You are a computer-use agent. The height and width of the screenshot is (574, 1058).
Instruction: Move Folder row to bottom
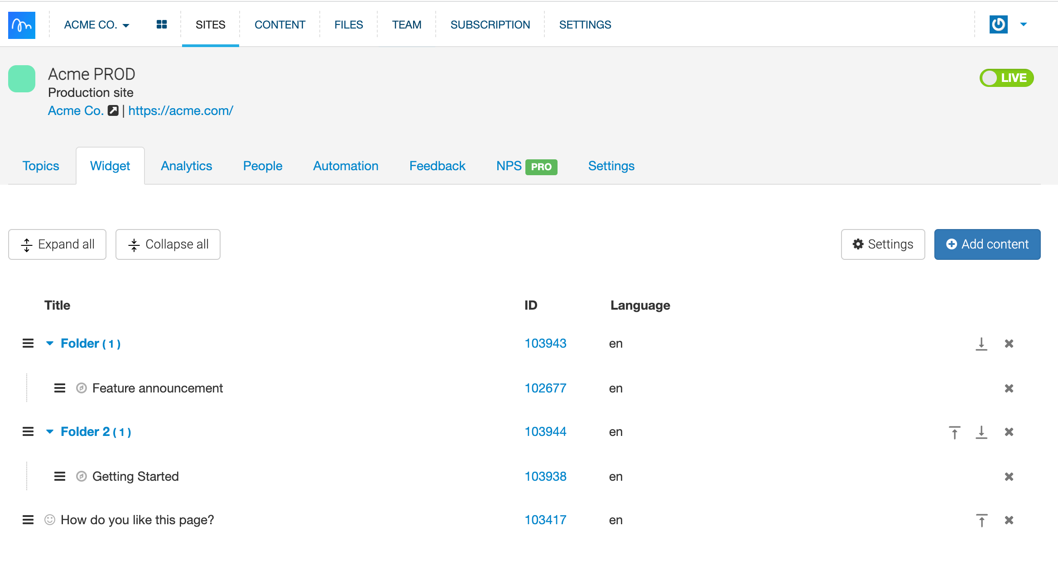[x=981, y=344]
